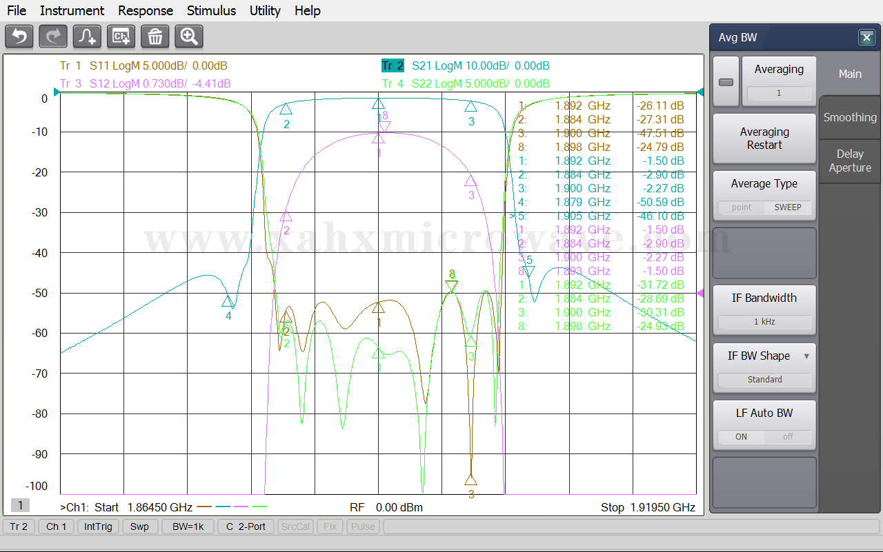The height and width of the screenshot is (552, 883).
Task: Close the Avg BW panel
Action: [x=866, y=38]
